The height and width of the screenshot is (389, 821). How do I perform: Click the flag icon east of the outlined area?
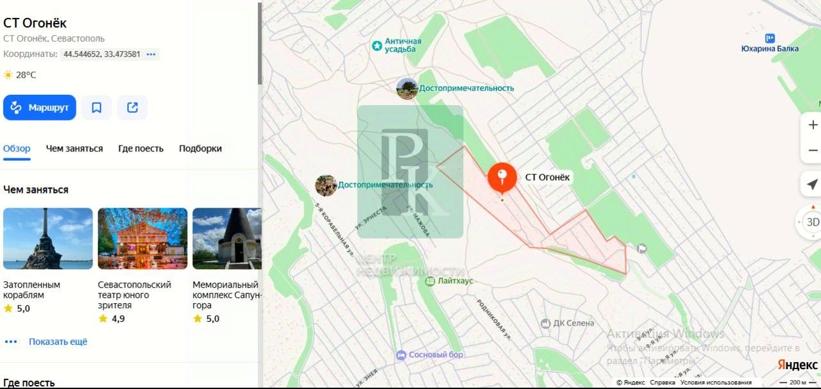[642, 249]
